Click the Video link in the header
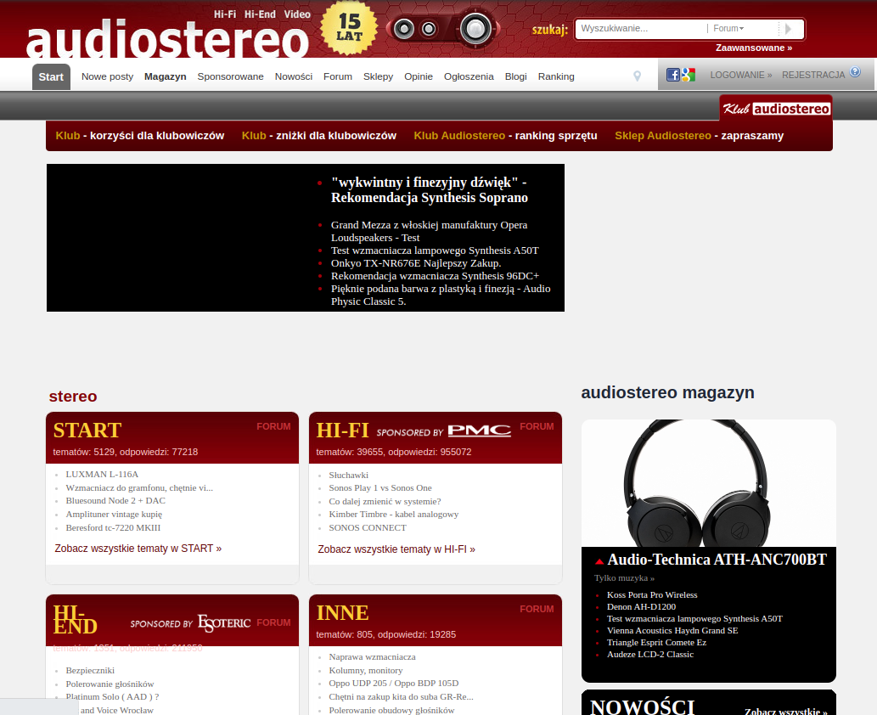Screen dimensions: 877x715 [x=297, y=14]
